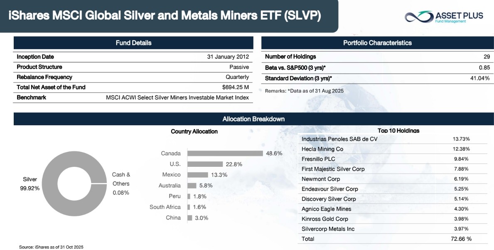
Task: Click the Silvercorp Metals Inc holding
Action: pyautogui.click(x=328, y=229)
